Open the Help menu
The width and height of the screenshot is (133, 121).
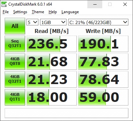(x=53, y=12)
